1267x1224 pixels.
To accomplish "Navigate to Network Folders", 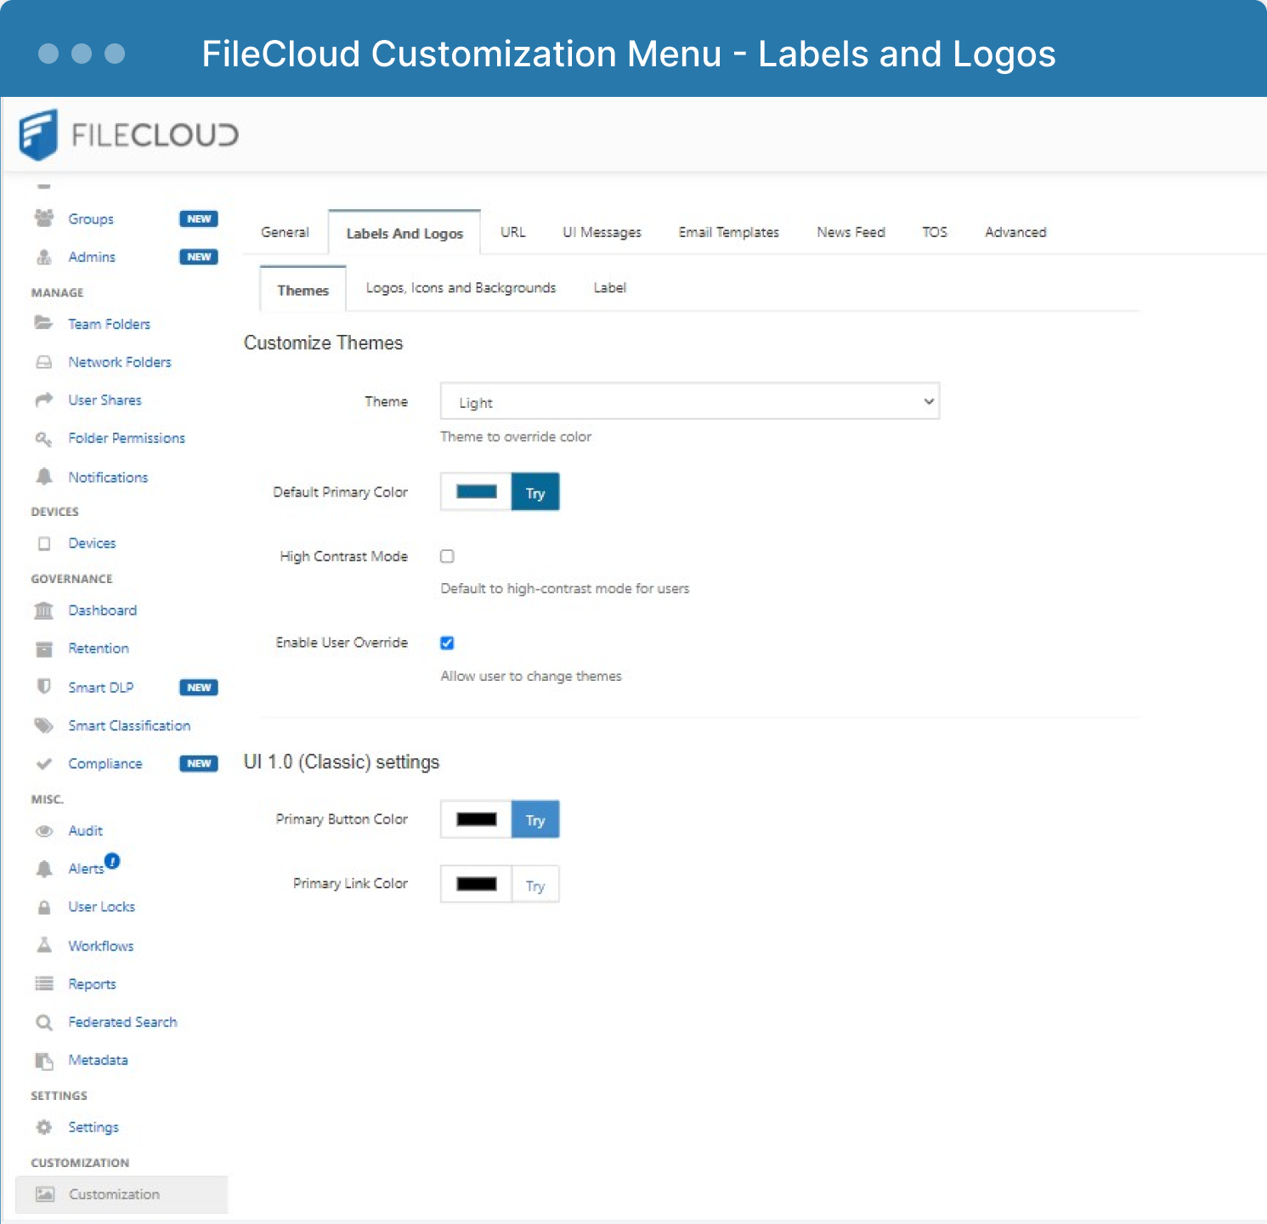I will coord(120,362).
